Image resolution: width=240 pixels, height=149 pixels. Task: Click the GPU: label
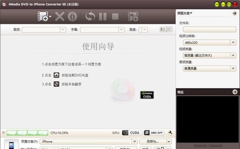[x=116, y=133]
